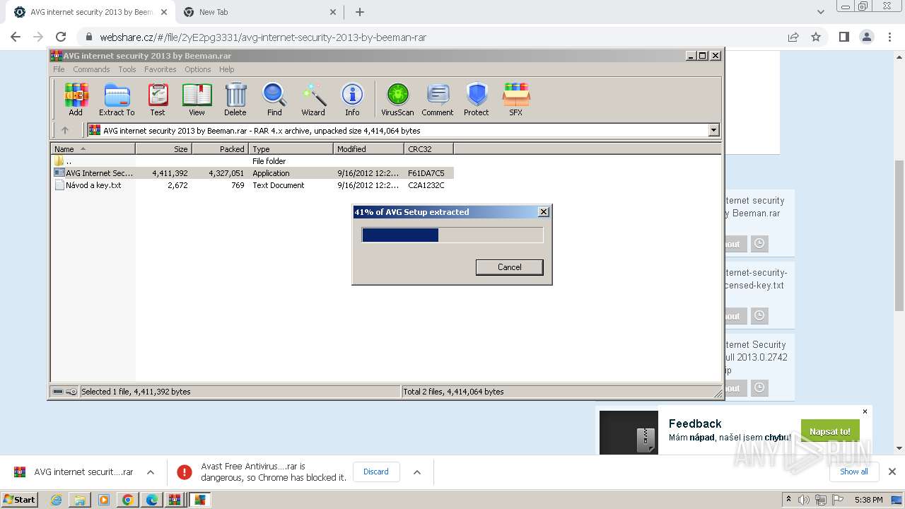Expand the archive path dropdown
The width and height of the screenshot is (905, 509).
tap(713, 130)
